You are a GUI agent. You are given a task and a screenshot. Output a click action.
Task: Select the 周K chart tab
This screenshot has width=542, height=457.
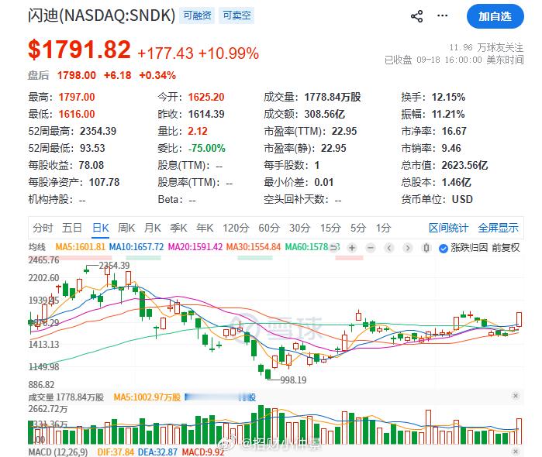coord(126,228)
